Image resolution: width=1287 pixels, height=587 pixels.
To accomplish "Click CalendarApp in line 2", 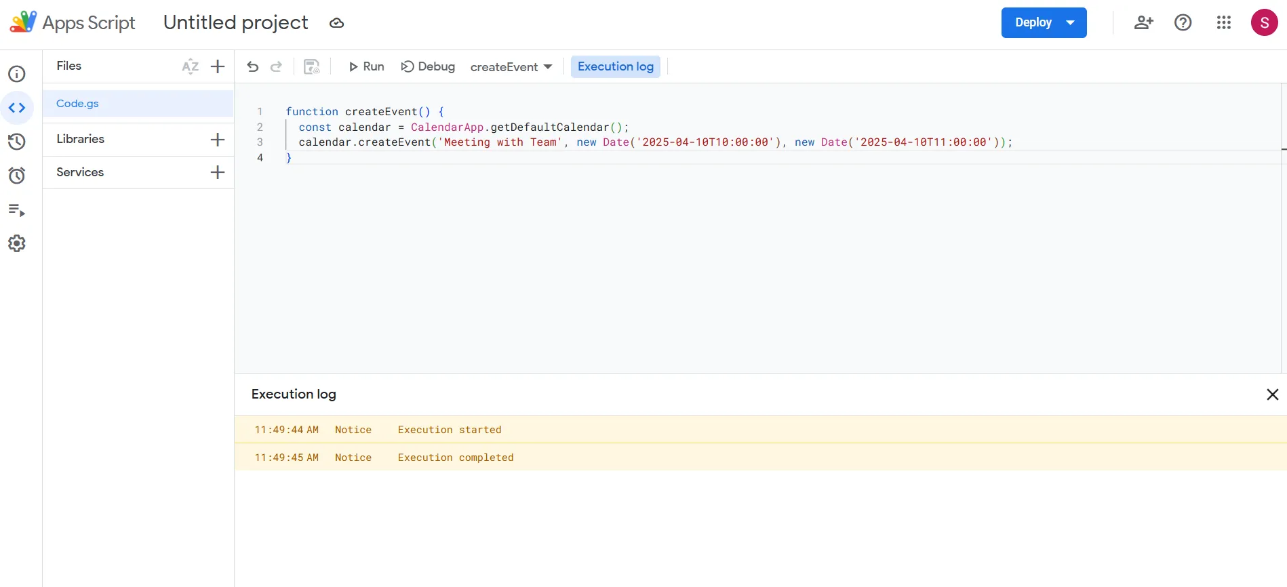I will [x=448, y=127].
